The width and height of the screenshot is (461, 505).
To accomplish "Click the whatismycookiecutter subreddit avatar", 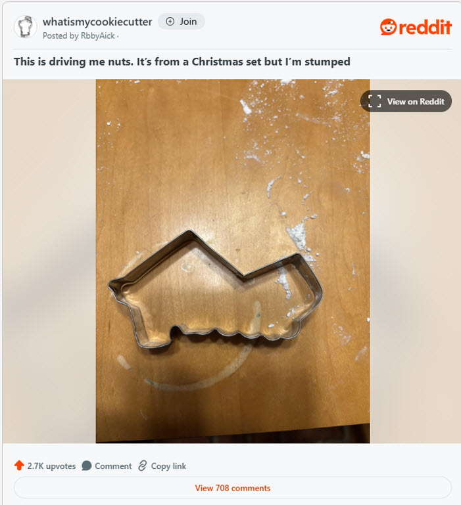I will click(x=25, y=27).
